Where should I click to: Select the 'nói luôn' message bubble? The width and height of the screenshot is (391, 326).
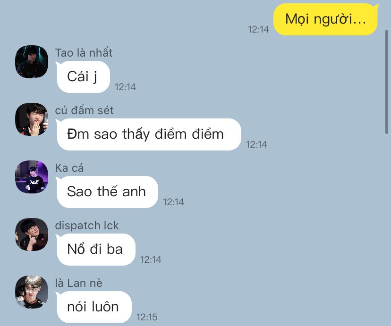pyautogui.click(x=94, y=307)
